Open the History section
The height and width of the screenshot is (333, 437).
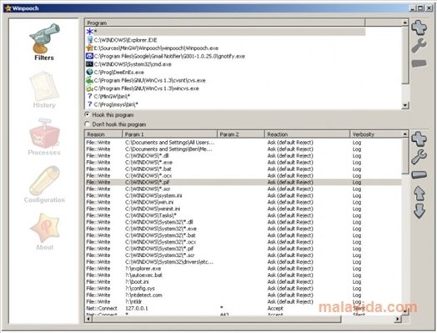click(x=44, y=89)
